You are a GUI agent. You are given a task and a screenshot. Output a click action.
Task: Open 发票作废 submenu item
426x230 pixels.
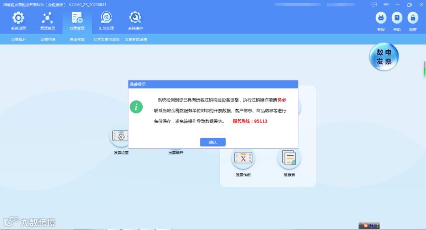(x=48, y=39)
